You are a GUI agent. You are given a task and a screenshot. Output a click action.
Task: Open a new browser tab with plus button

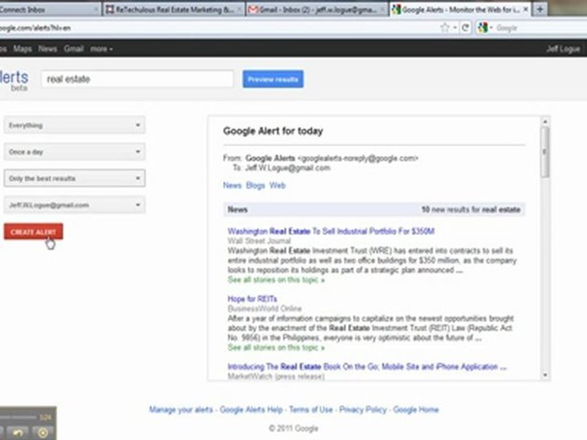pos(540,9)
